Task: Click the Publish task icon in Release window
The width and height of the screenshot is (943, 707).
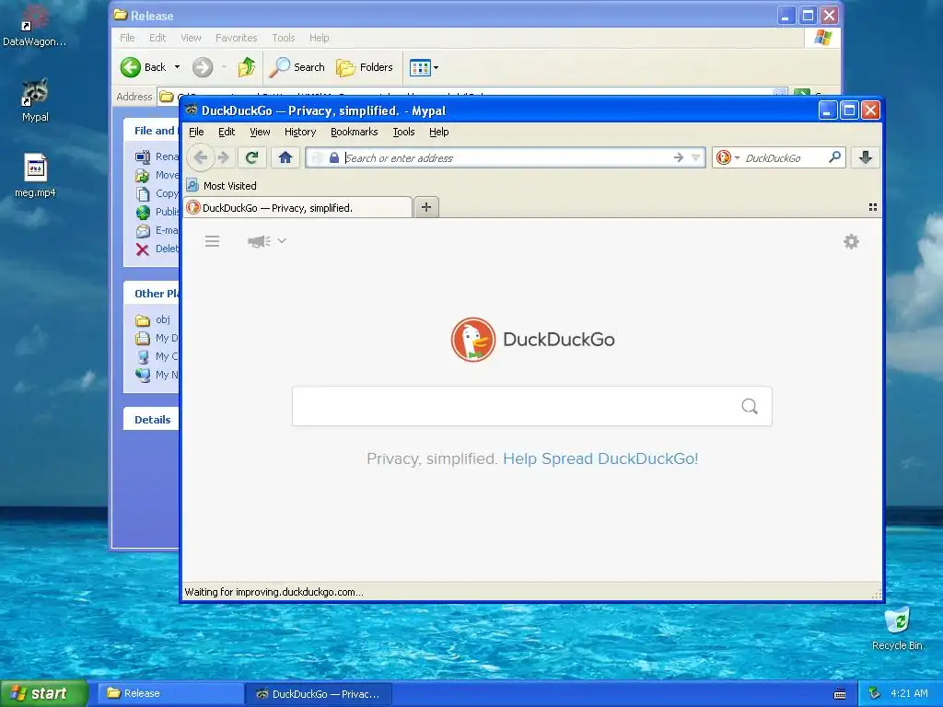Action: click(143, 213)
